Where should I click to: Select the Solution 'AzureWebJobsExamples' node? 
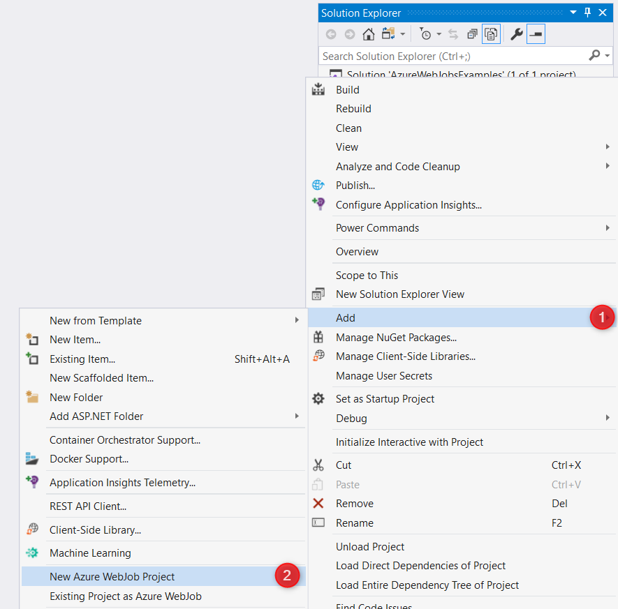pyautogui.click(x=460, y=74)
